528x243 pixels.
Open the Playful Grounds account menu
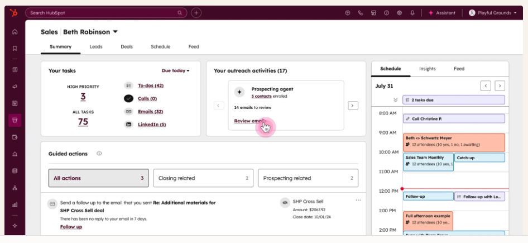[x=492, y=13]
